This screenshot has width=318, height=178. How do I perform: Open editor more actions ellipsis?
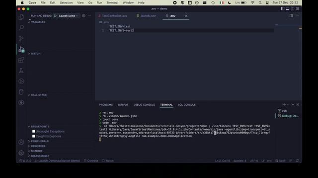[297, 15]
